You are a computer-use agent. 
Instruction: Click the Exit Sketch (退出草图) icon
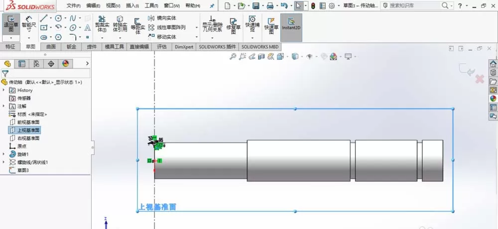click(x=11, y=24)
